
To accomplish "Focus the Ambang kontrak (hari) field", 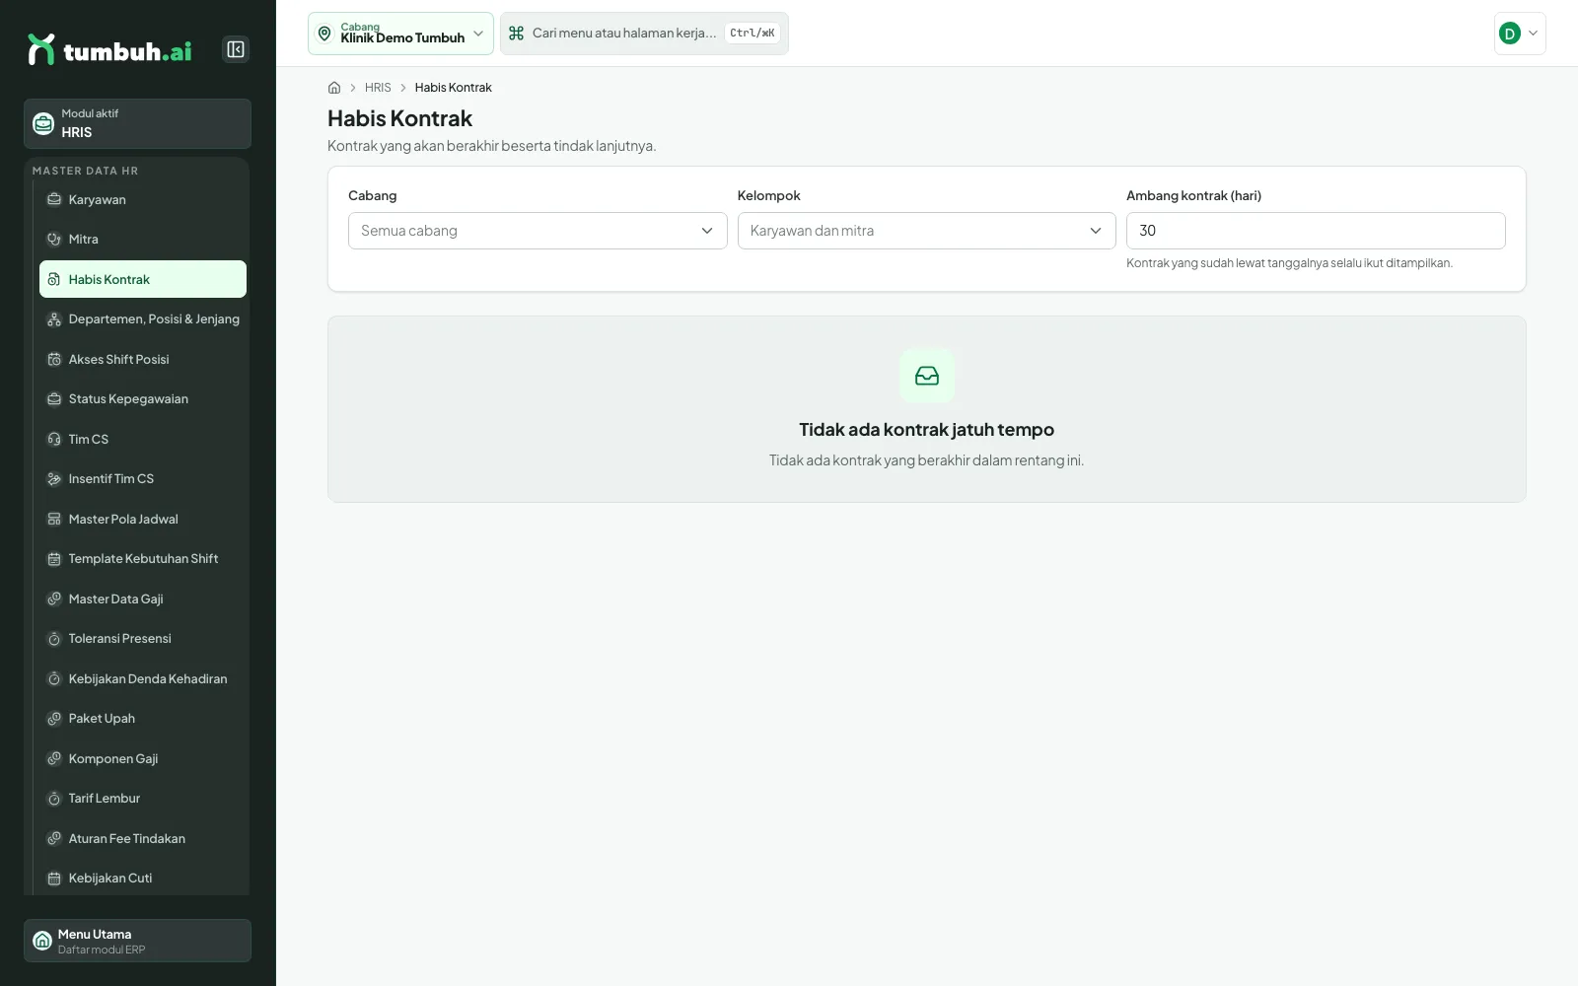I will tap(1316, 231).
